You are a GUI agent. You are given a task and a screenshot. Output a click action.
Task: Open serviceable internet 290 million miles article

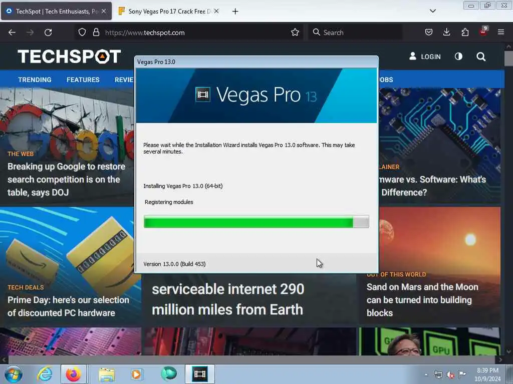(228, 299)
